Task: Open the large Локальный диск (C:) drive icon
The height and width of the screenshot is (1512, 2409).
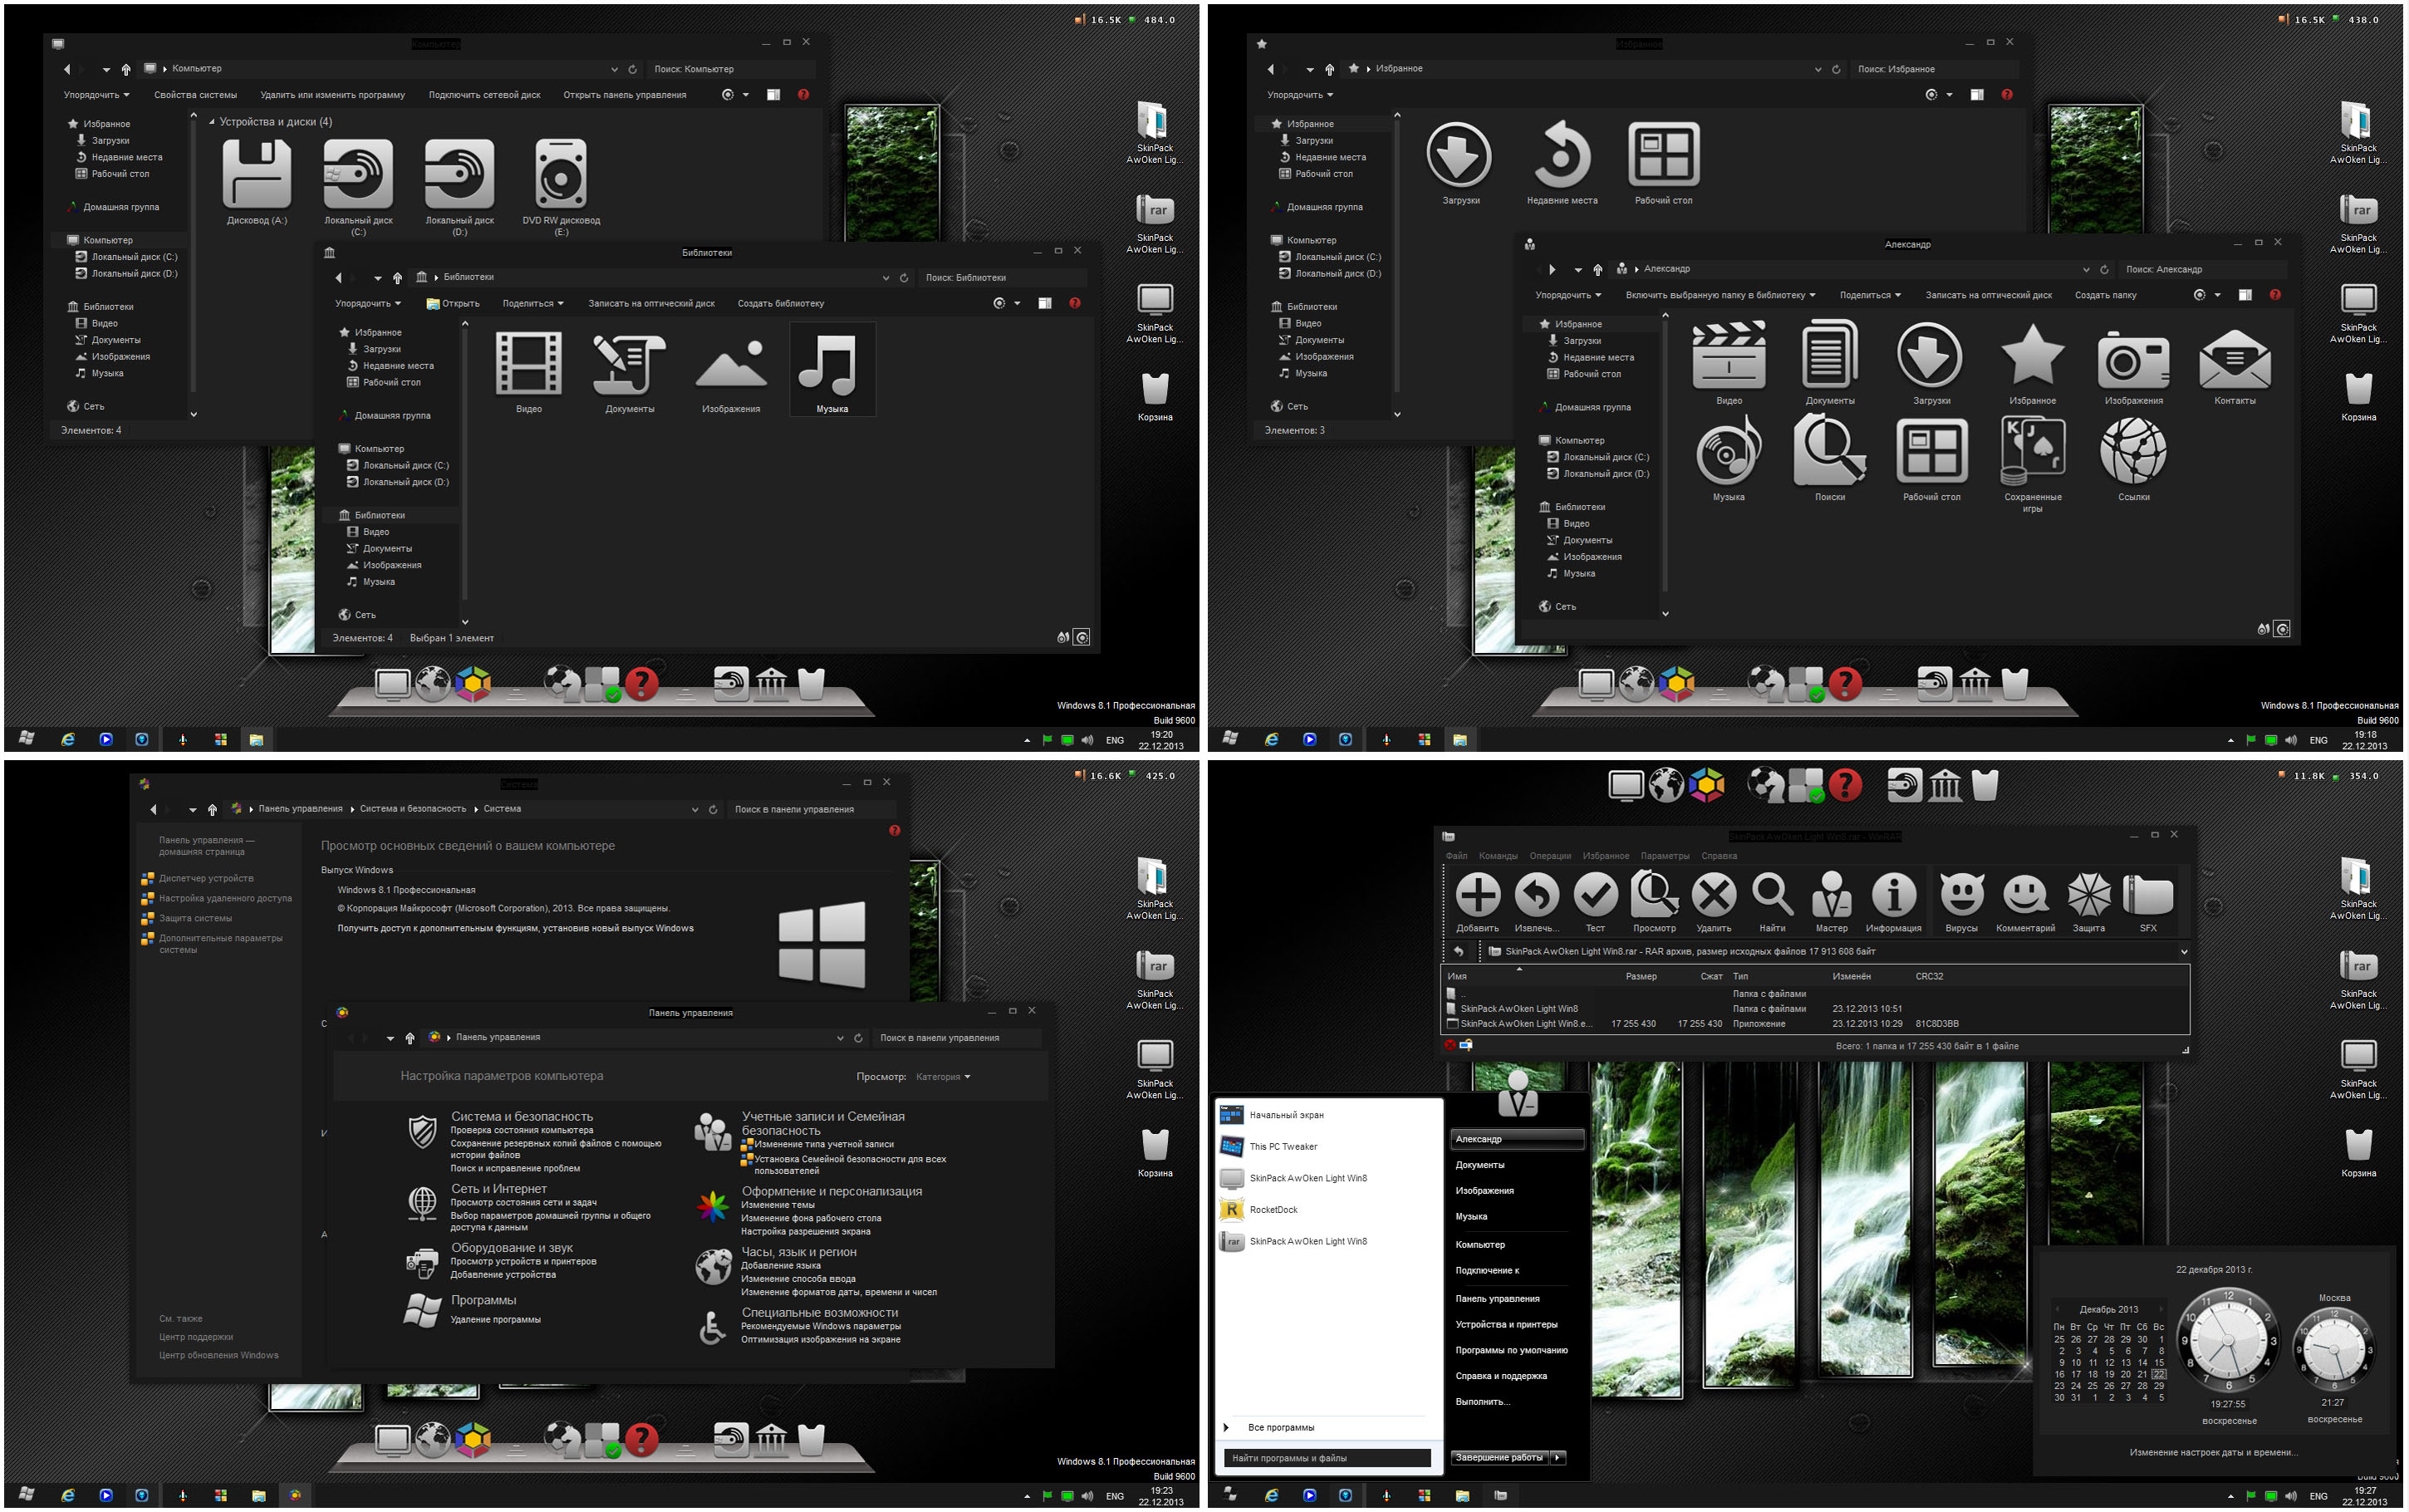Action: pyautogui.click(x=358, y=187)
